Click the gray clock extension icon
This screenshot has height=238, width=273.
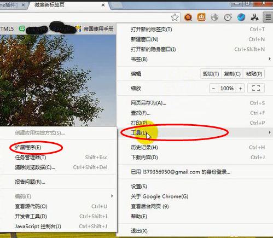click(228, 18)
